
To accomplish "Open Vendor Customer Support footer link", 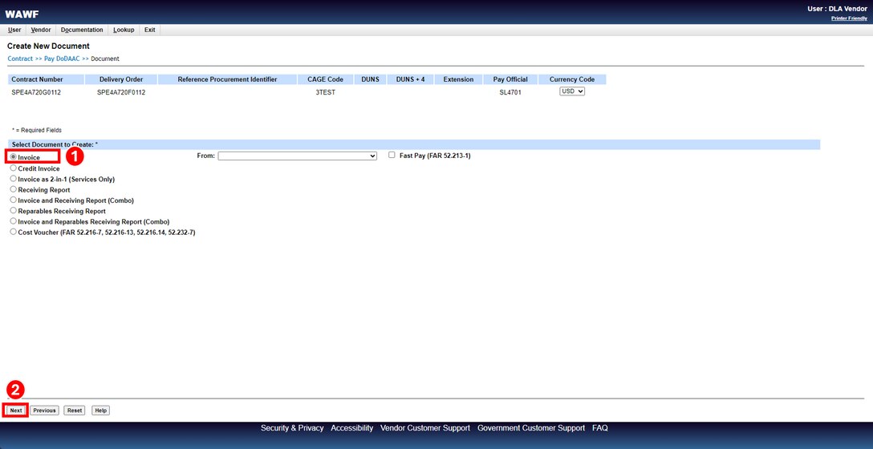I will click(424, 428).
